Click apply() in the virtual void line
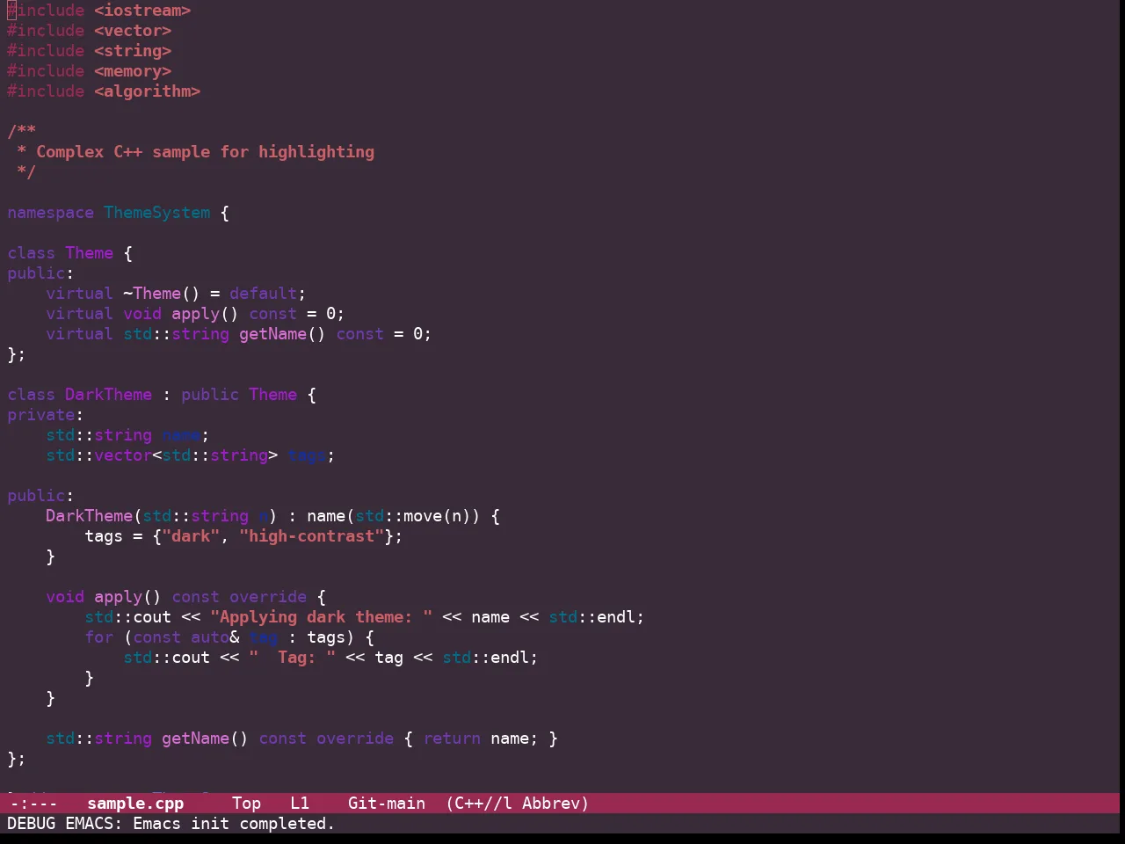1125x844 pixels. pyautogui.click(x=205, y=314)
